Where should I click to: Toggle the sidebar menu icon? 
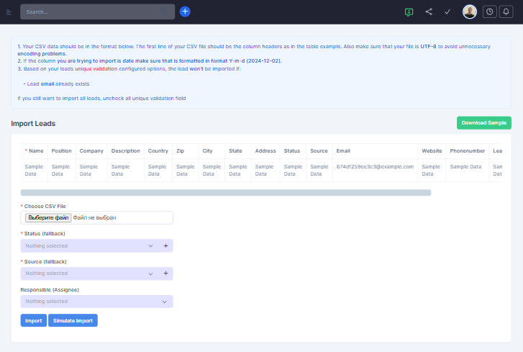click(9, 12)
